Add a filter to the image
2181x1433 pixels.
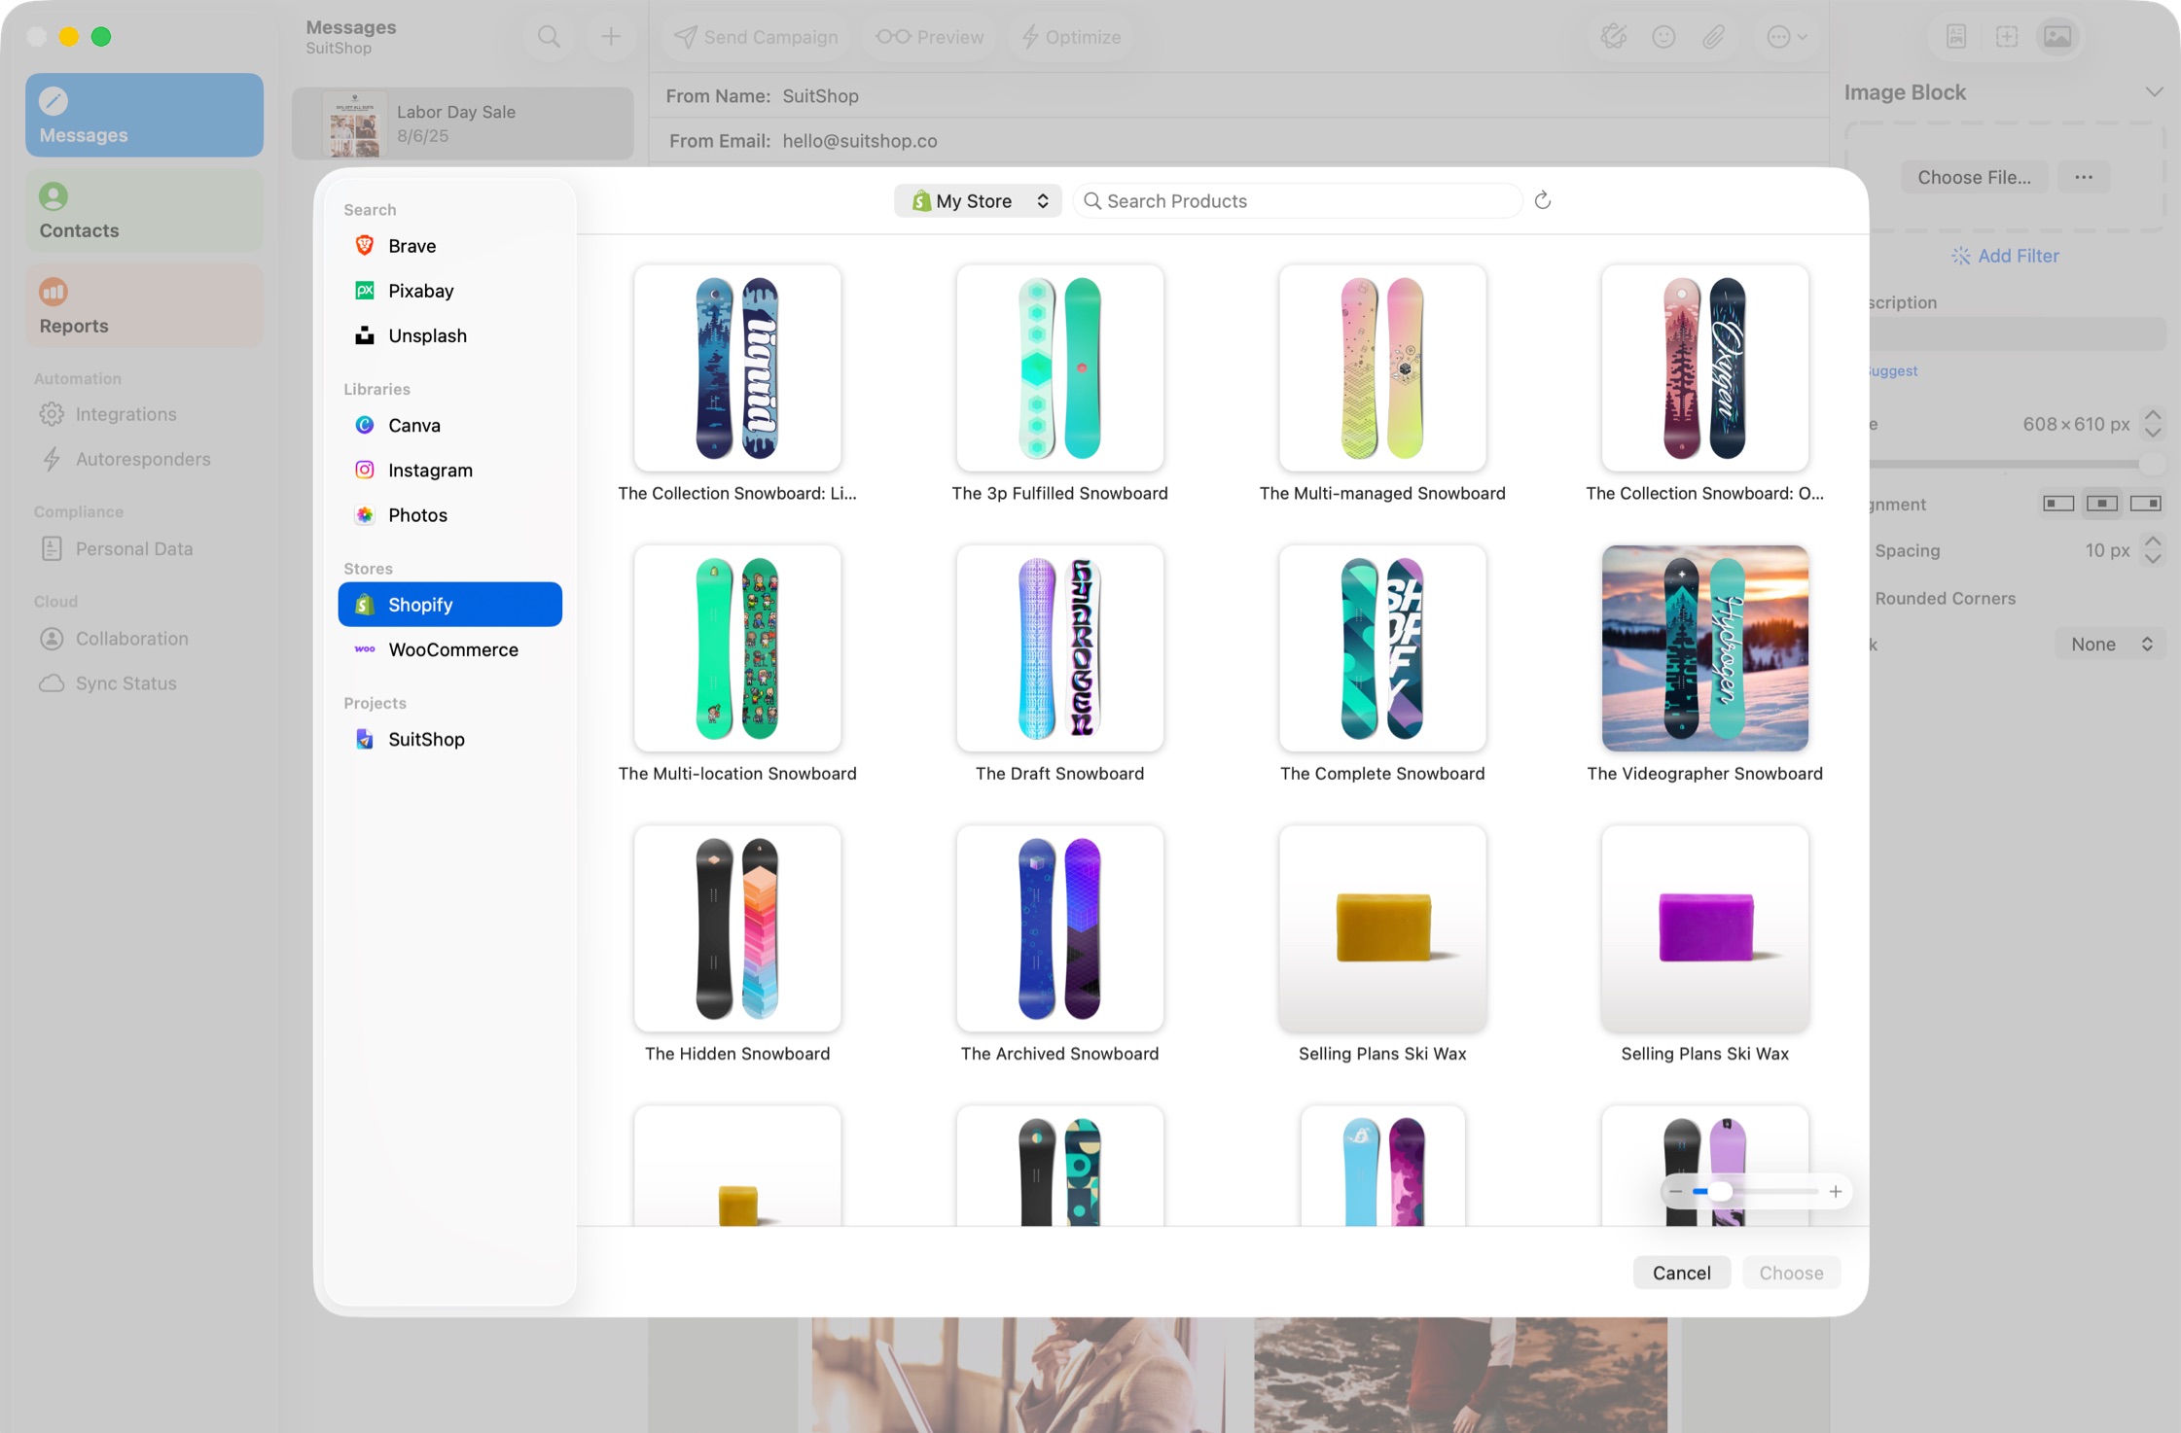click(2004, 255)
